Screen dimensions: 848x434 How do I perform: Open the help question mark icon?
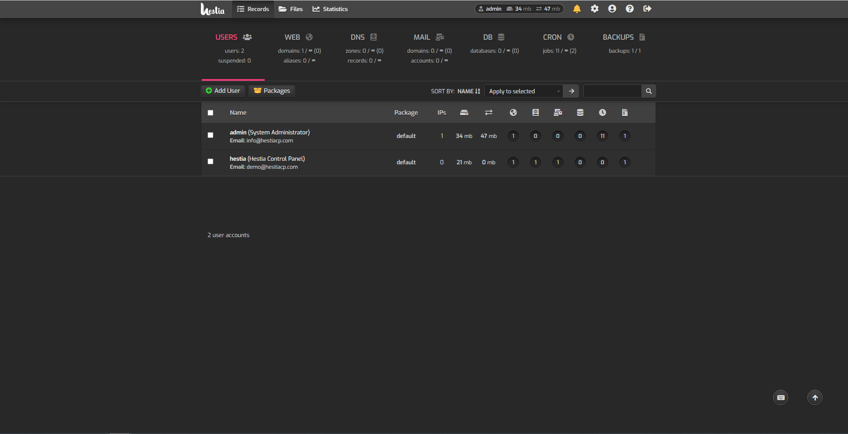[629, 9]
